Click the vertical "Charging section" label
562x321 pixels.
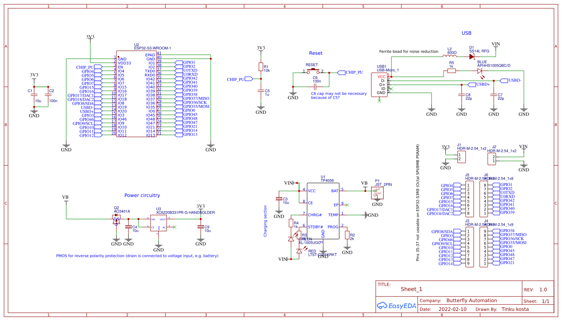pyautogui.click(x=265, y=221)
